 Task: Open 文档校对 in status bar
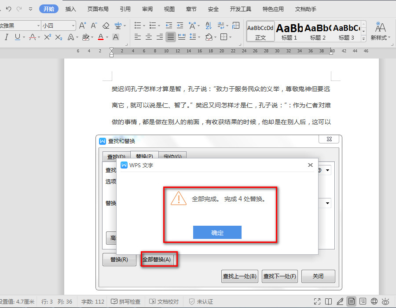point(164,302)
